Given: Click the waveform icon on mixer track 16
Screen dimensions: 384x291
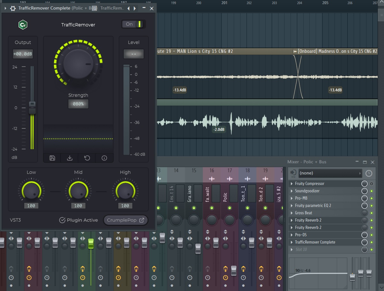Looking at the screenshot, I should pyautogui.click(x=212, y=179).
